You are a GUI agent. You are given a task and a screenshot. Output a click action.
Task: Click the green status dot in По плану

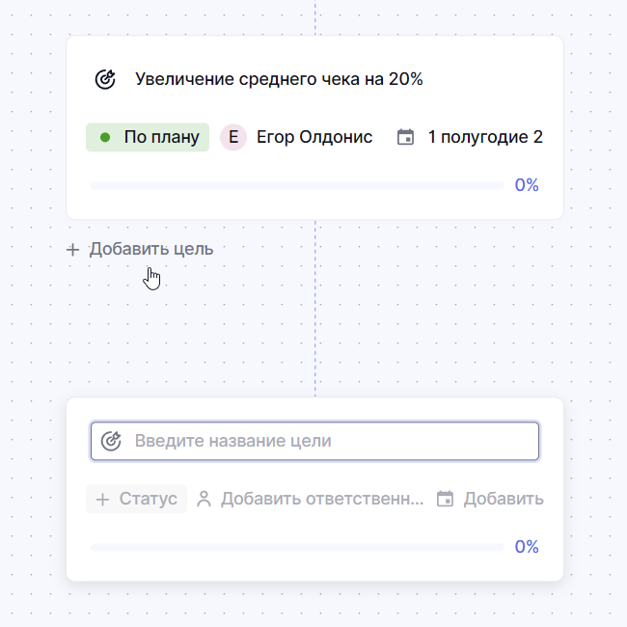point(105,137)
